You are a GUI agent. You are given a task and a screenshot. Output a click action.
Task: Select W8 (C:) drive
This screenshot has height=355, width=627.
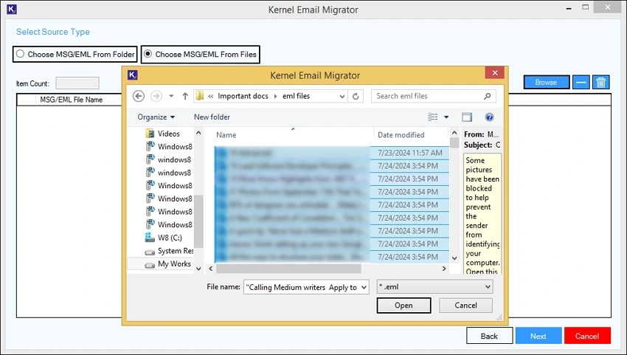(x=170, y=238)
